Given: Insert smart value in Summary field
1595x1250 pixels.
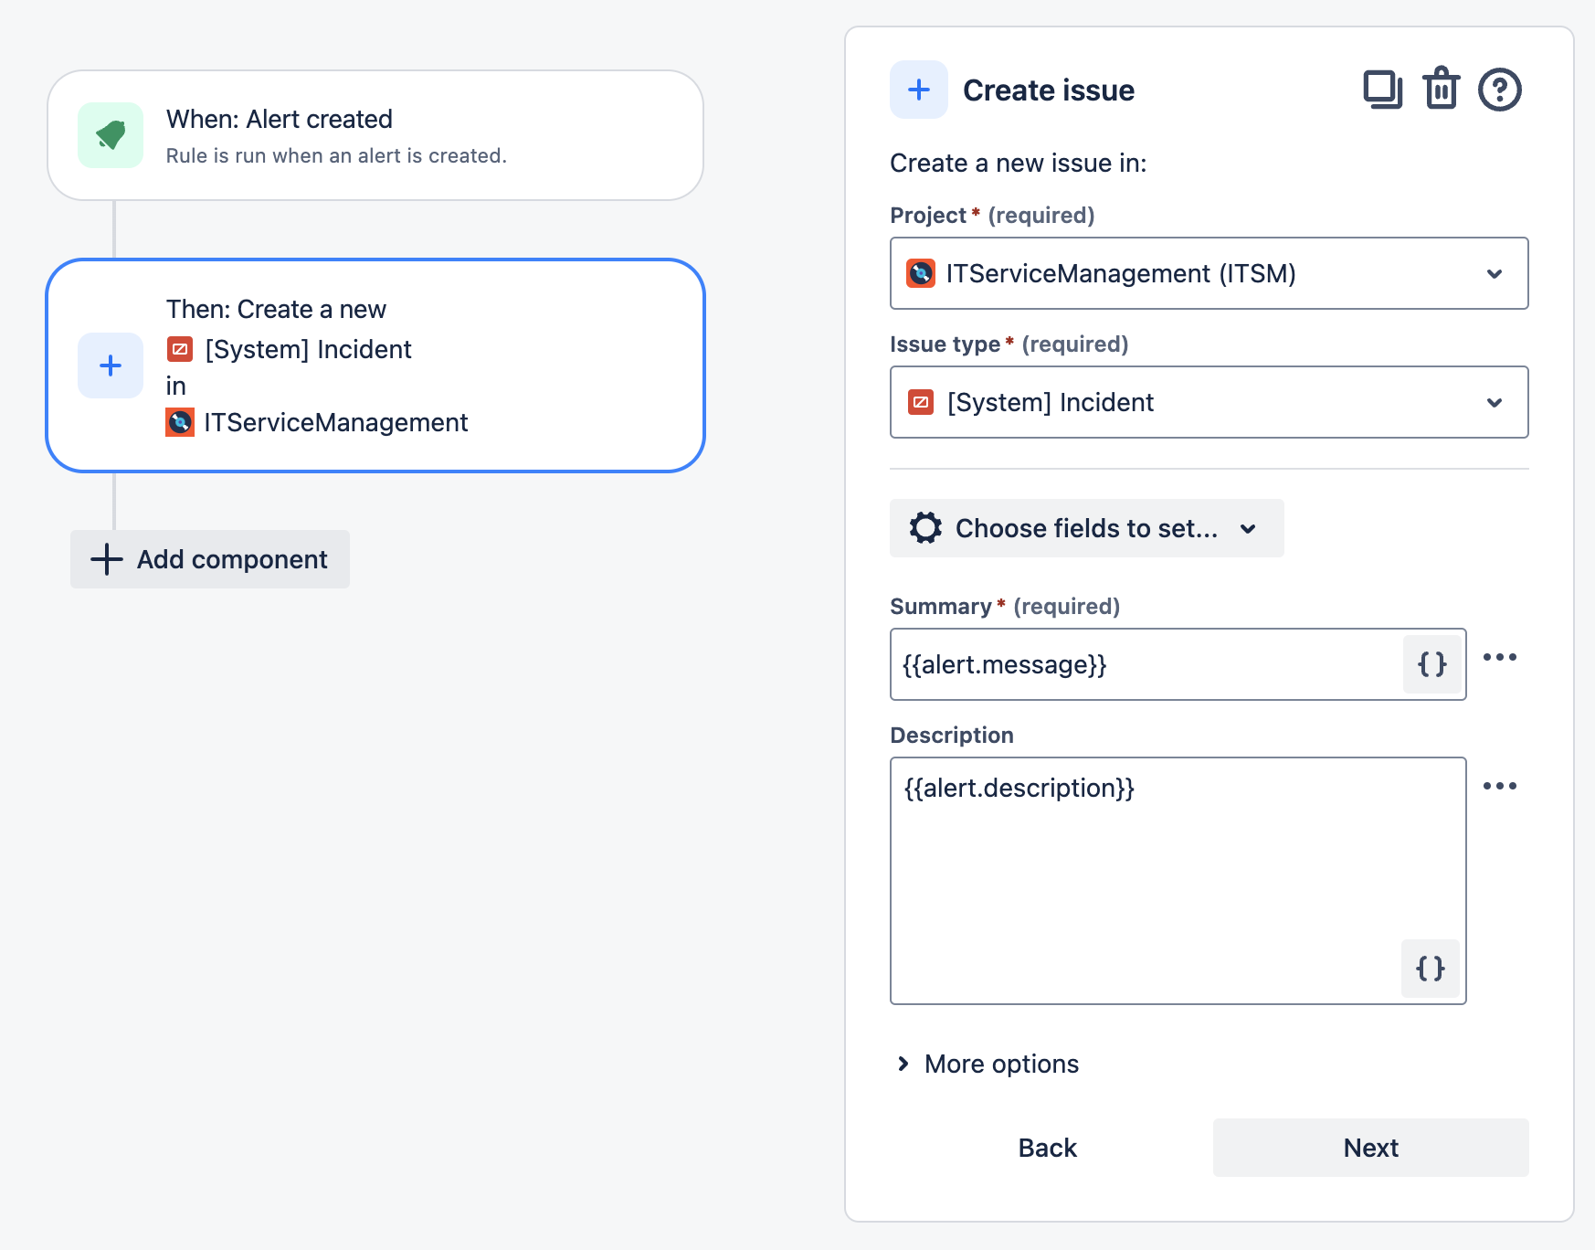Looking at the screenshot, I should pyautogui.click(x=1431, y=664).
